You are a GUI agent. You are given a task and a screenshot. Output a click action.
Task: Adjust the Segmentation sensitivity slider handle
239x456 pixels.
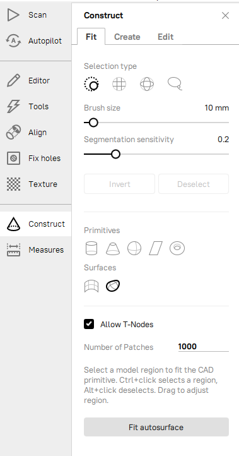[x=115, y=154]
